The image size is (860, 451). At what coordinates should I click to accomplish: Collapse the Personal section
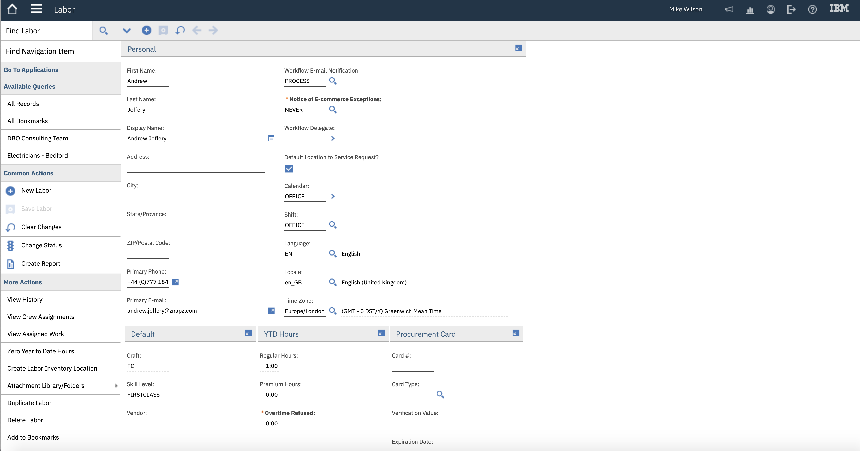pos(518,48)
